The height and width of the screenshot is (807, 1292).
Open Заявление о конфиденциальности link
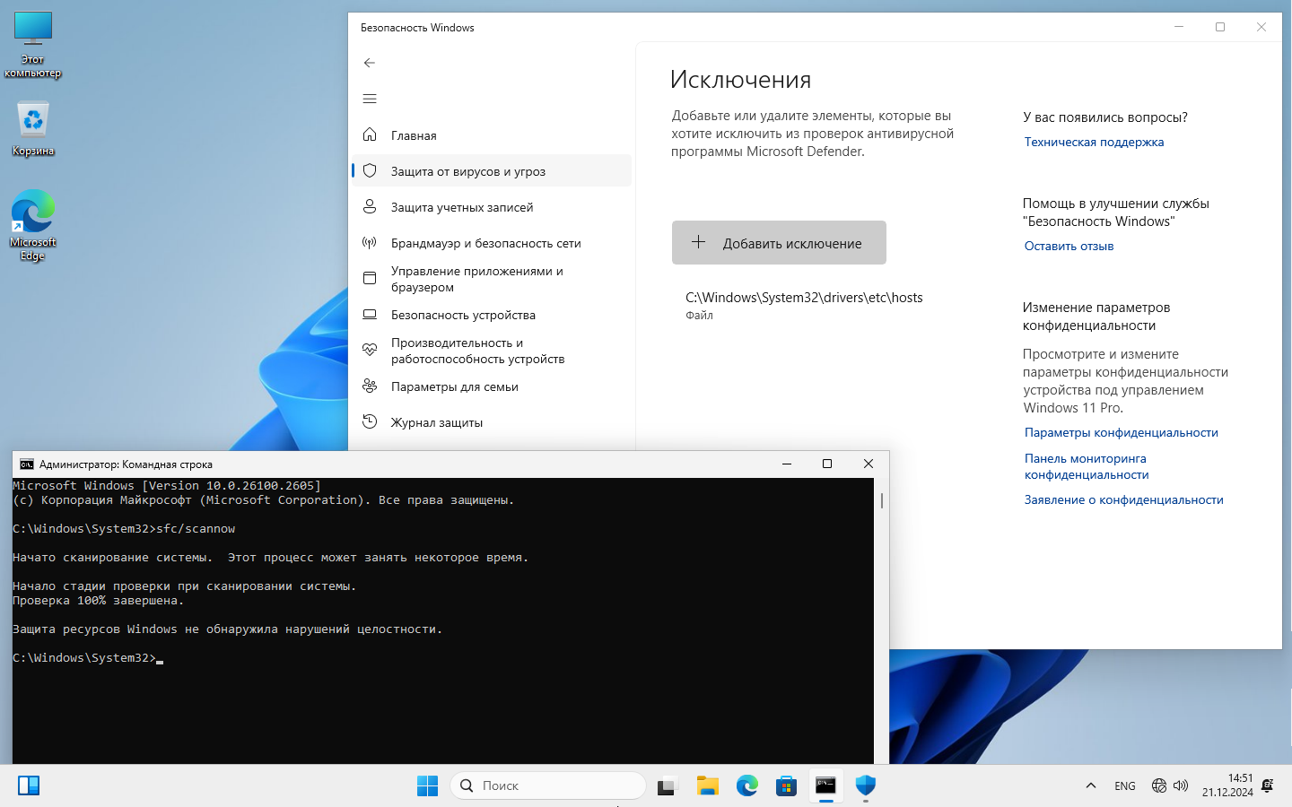point(1123,499)
